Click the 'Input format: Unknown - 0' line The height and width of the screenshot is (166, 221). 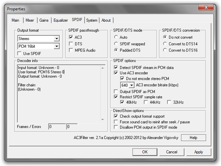click(39, 68)
